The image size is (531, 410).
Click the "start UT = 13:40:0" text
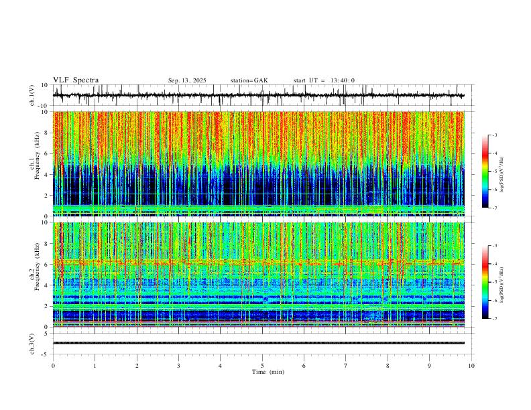pos(324,80)
